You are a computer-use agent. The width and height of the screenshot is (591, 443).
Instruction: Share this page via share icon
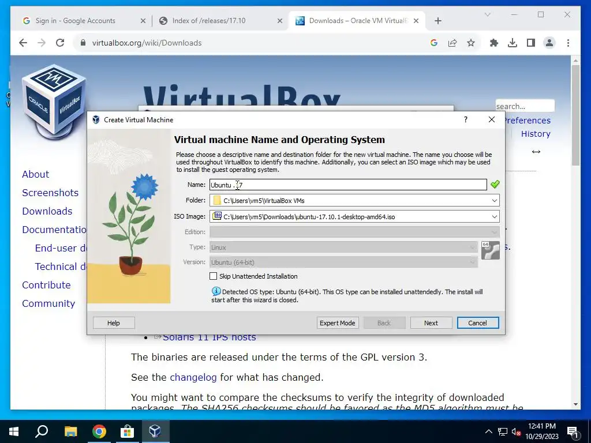[x=452, y=43]
